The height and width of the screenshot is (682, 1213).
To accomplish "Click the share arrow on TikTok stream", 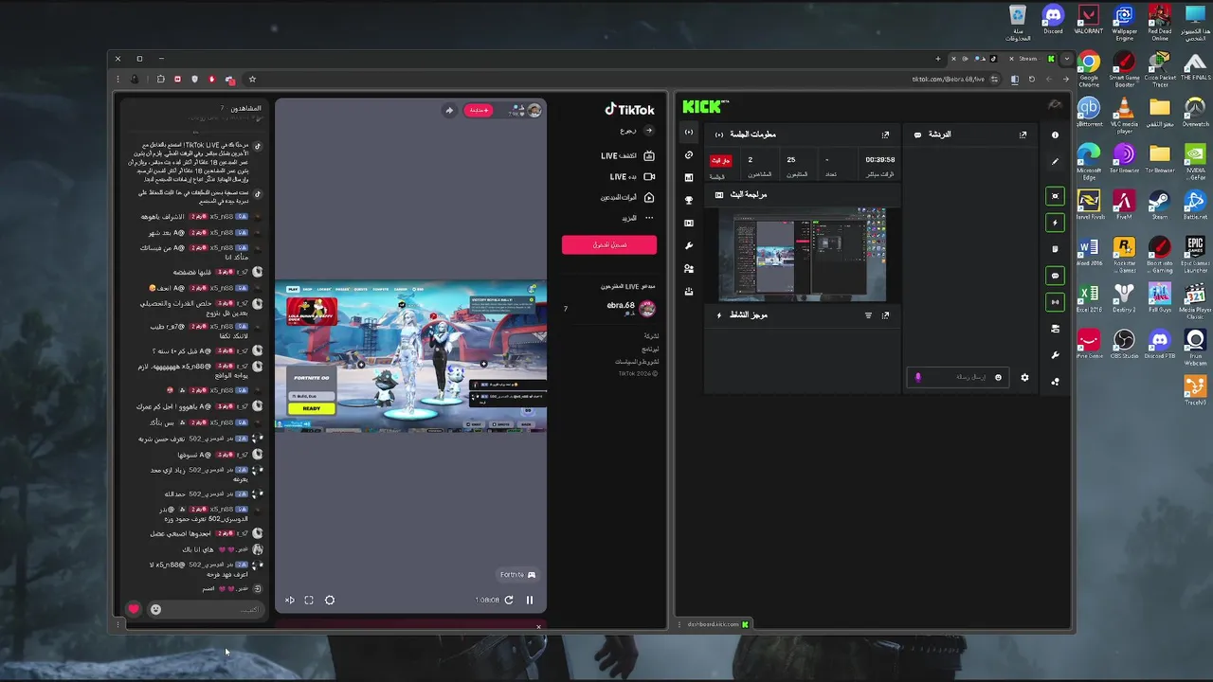I will 449,110.
